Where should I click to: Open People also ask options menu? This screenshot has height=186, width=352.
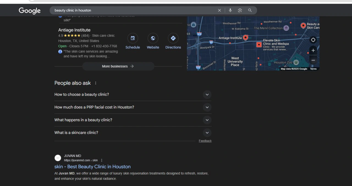96,83
